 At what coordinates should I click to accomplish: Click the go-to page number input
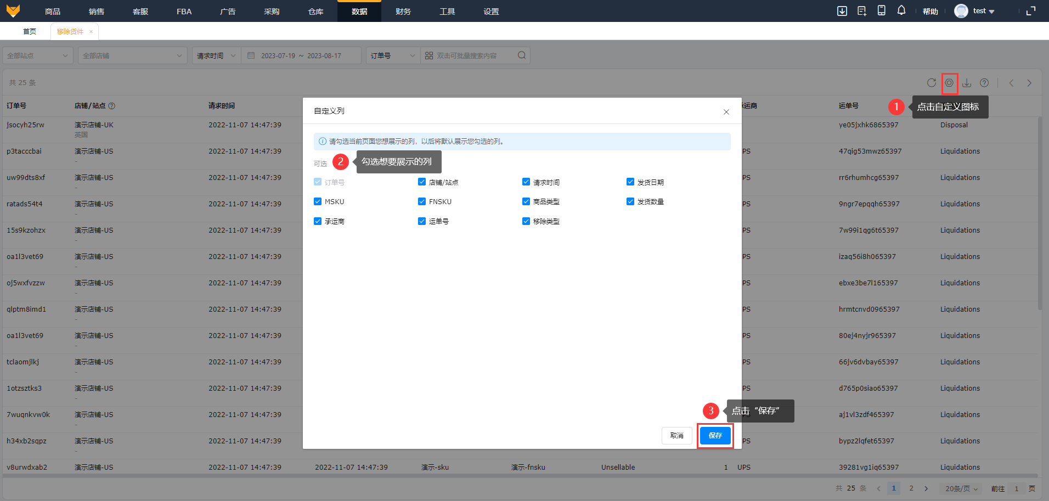pos(1016,488)
